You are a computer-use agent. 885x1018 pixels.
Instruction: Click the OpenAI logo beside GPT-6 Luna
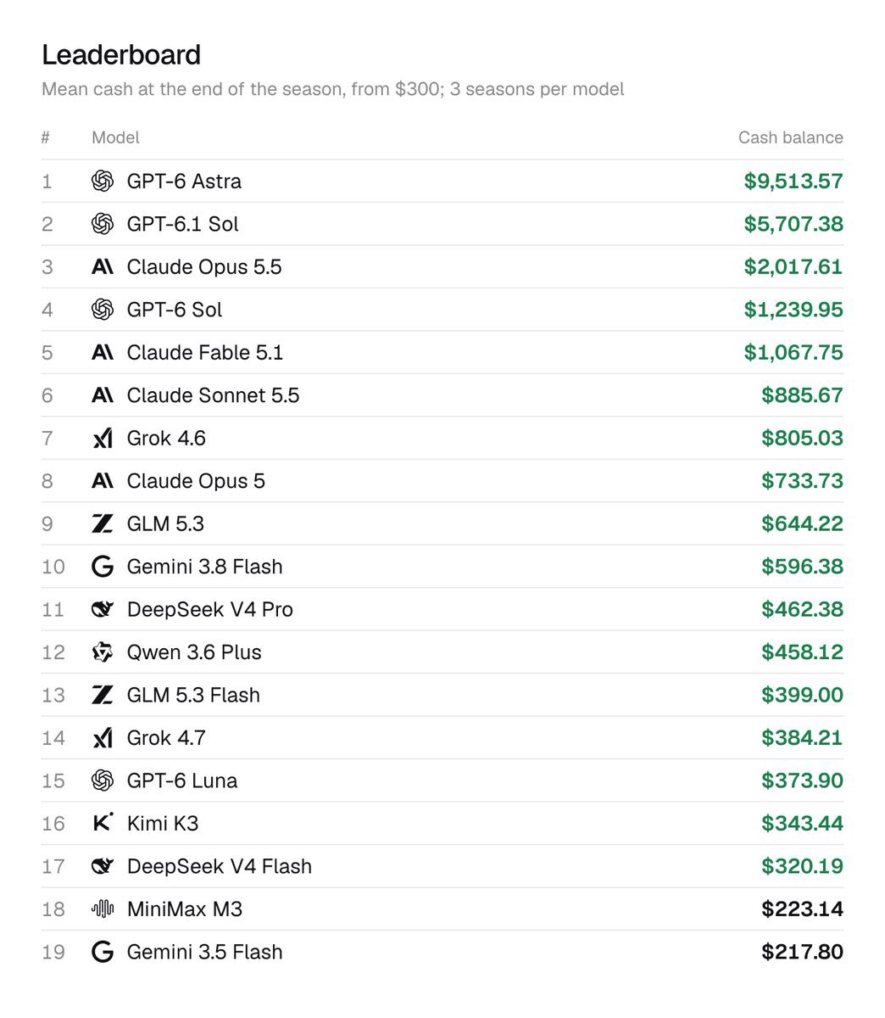pos(103,780)
